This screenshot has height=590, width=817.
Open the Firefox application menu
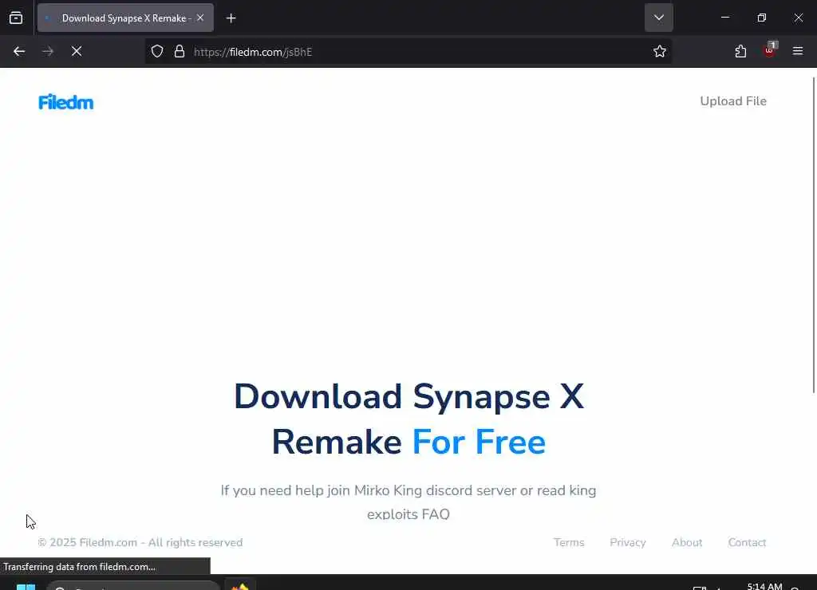pyautogui.click(x=798, y=51)
